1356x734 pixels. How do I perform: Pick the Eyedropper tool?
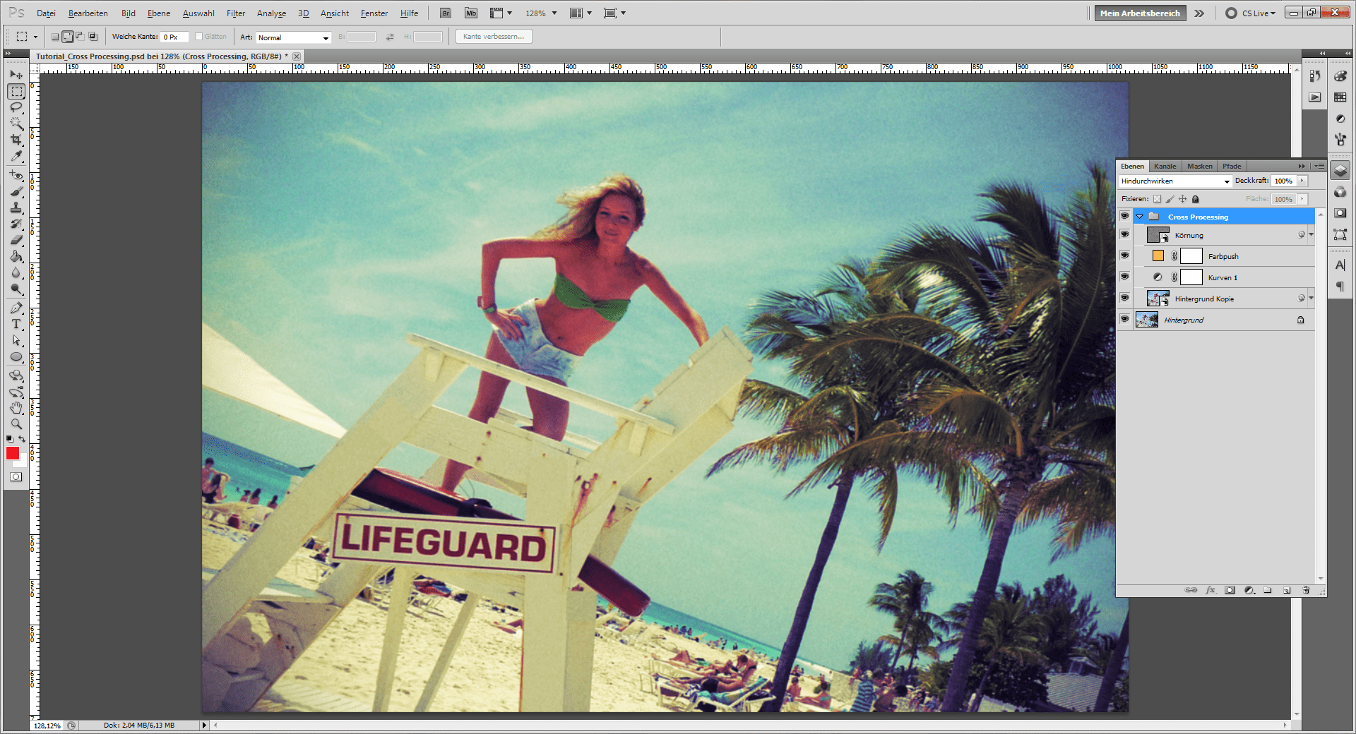coord(16,156)
